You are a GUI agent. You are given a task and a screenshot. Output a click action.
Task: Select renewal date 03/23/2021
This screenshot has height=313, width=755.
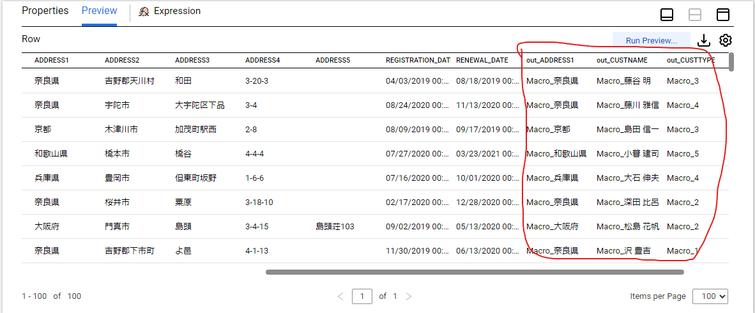(488, 154)
